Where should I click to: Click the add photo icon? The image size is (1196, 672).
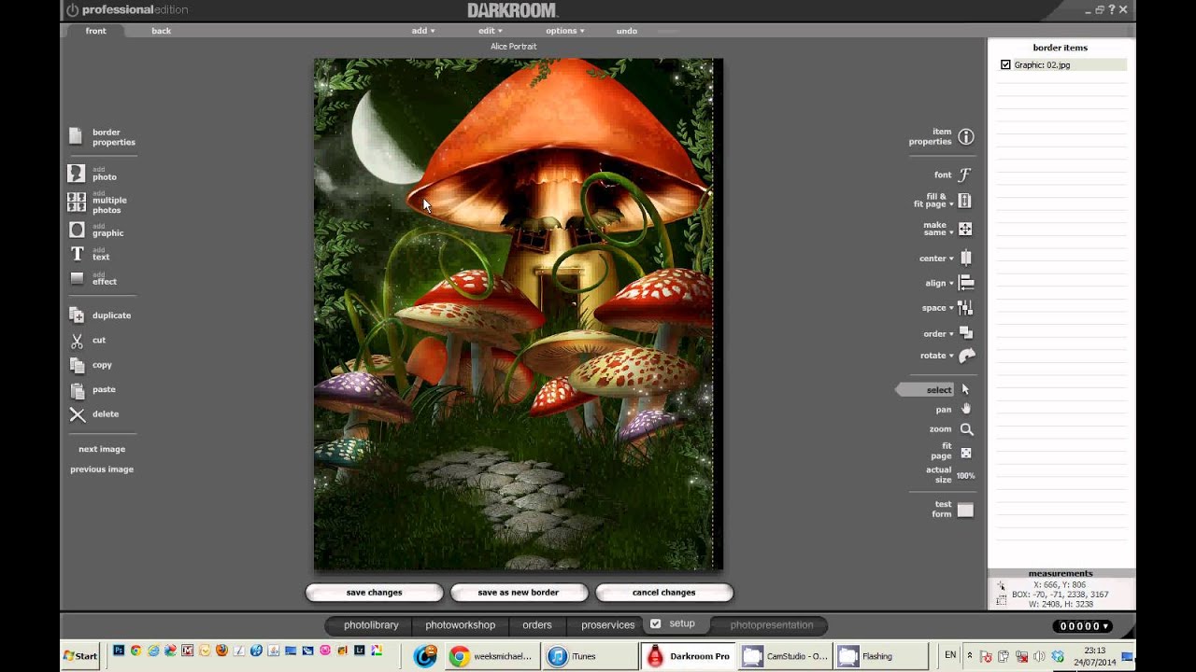pyautogui.click(x=77, y=174)
